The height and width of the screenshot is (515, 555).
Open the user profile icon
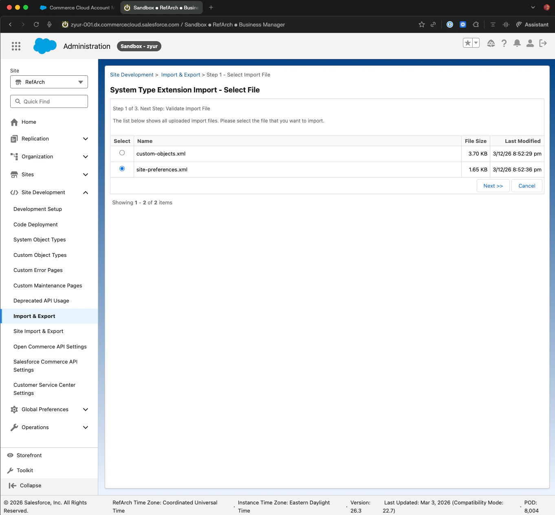[x=530, y=43]
